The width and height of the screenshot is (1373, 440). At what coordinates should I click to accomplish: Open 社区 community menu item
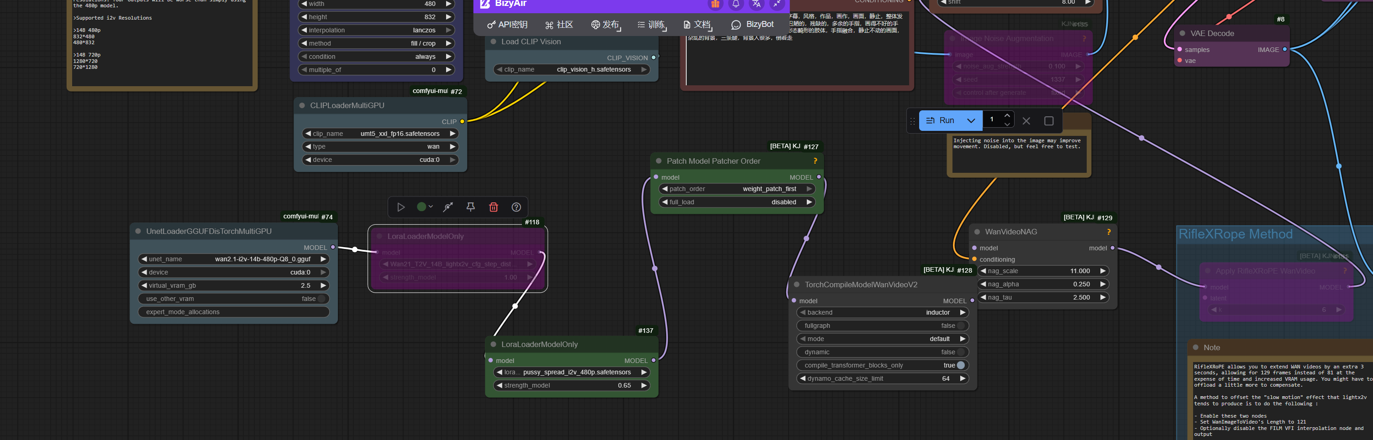click(x=559, y=25)
